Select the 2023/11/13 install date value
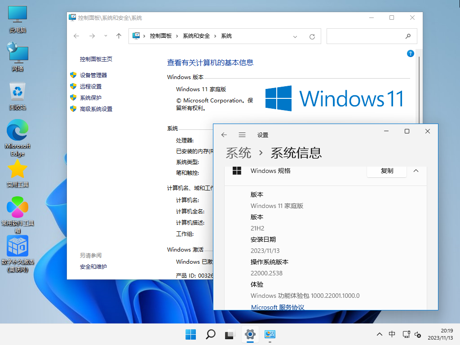 coord(265,251)
